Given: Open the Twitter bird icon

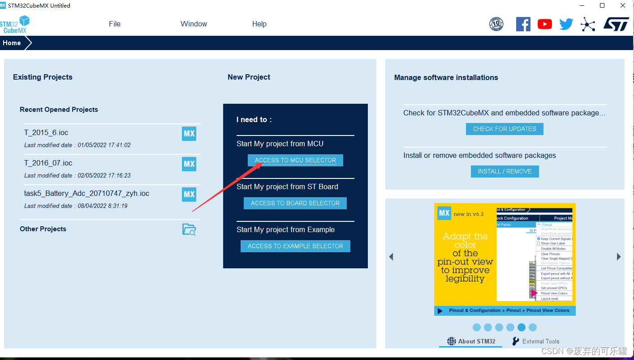Looking at the screenshot, I should [x=566, y=24].
